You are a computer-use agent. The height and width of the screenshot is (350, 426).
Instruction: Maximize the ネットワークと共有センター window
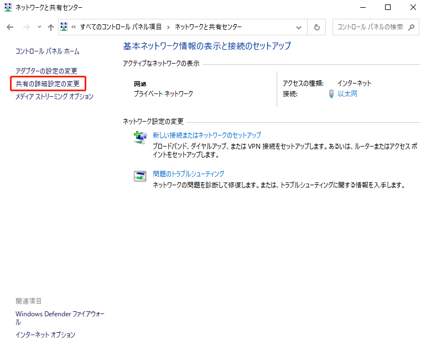pos(388,7)
